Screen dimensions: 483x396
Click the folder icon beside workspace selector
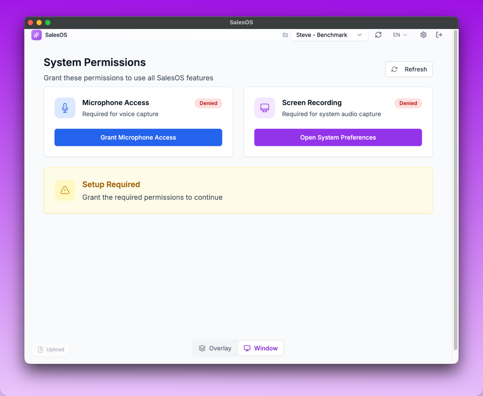tap(285, 35)
